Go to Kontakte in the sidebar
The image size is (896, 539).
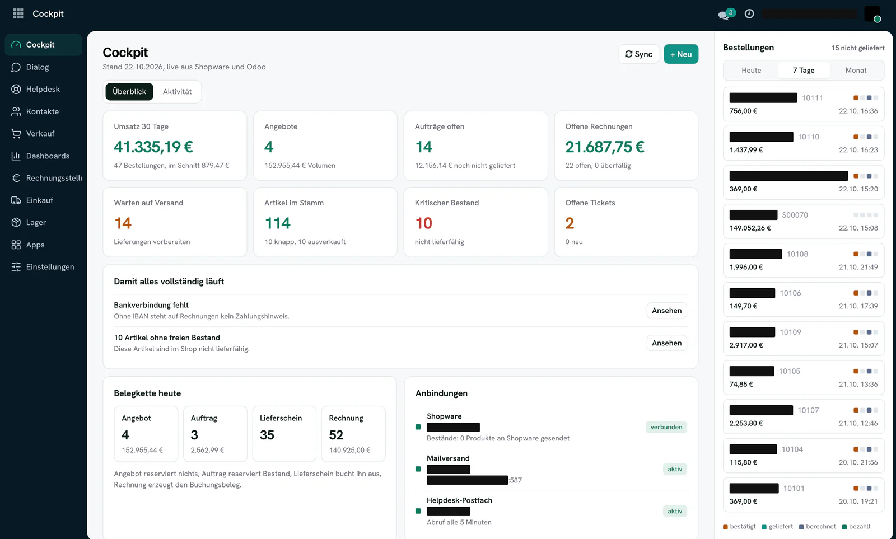coord(44,111)
